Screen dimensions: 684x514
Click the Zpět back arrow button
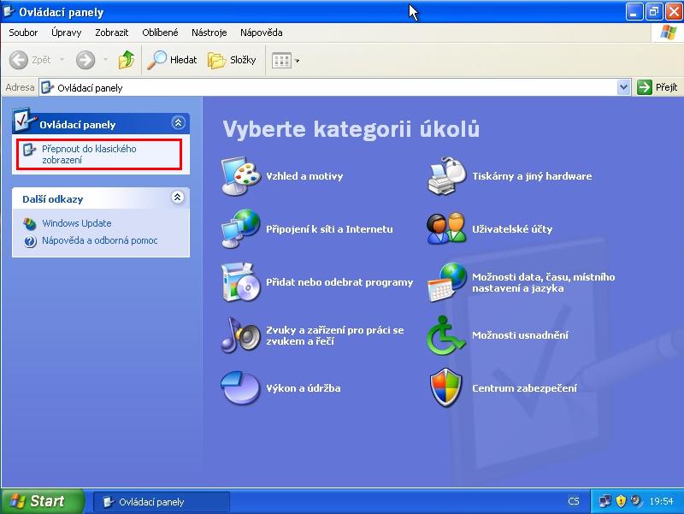click(30, 60)
